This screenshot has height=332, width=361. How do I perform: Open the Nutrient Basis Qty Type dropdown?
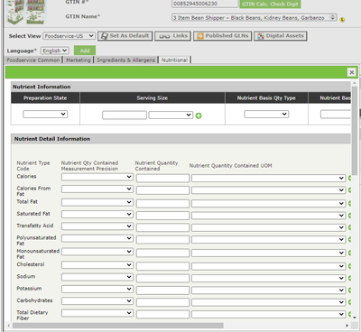(x=266, y=115)
